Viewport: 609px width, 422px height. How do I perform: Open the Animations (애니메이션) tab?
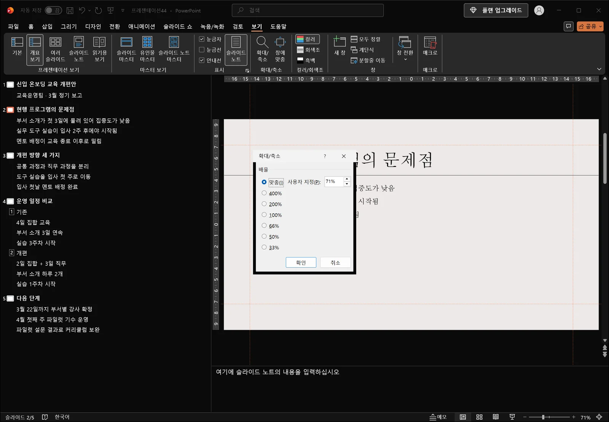pos(142,26)
